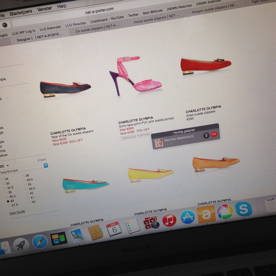Open Soho lace-print PVC and suede pumps
The height and width of the screenshot is (276, 276).
click(146, 122)
